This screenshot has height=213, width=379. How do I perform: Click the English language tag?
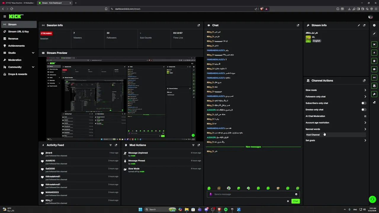point(317,41)
